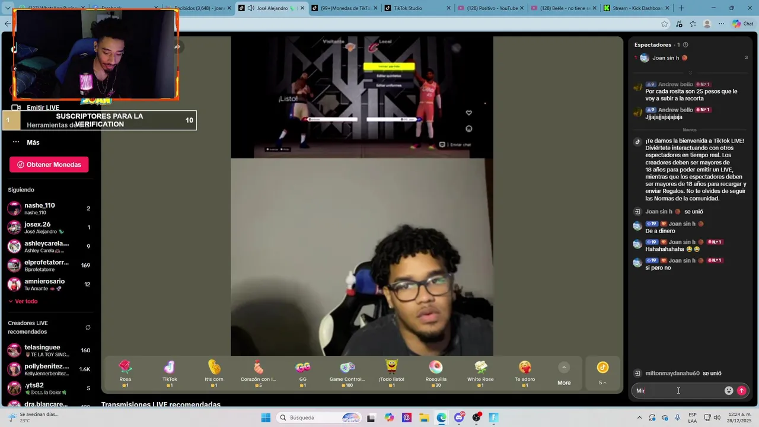759x427 pixels.
Task: Switch to Beéle YouTube tab
Action: point(564,8)
